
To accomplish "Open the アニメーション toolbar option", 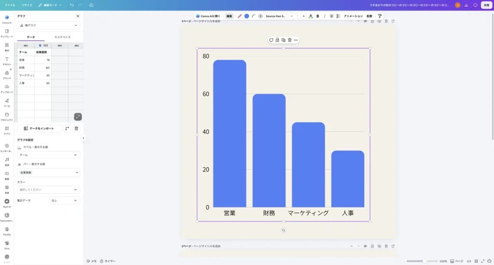I will click(353, 16).
